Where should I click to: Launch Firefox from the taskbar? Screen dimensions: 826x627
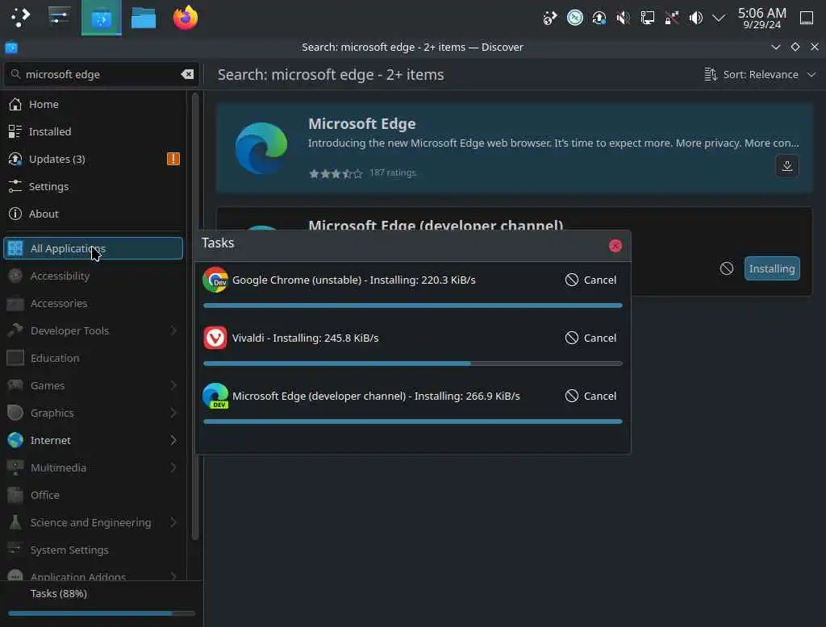(x=186, y=18)
